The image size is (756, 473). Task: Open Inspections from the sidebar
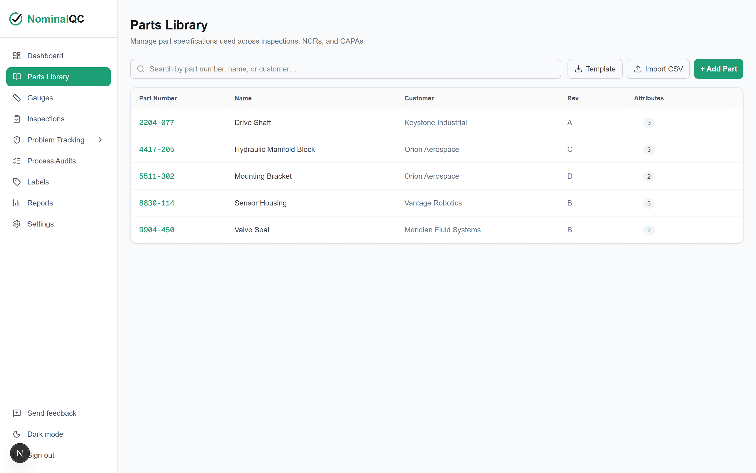59,119
